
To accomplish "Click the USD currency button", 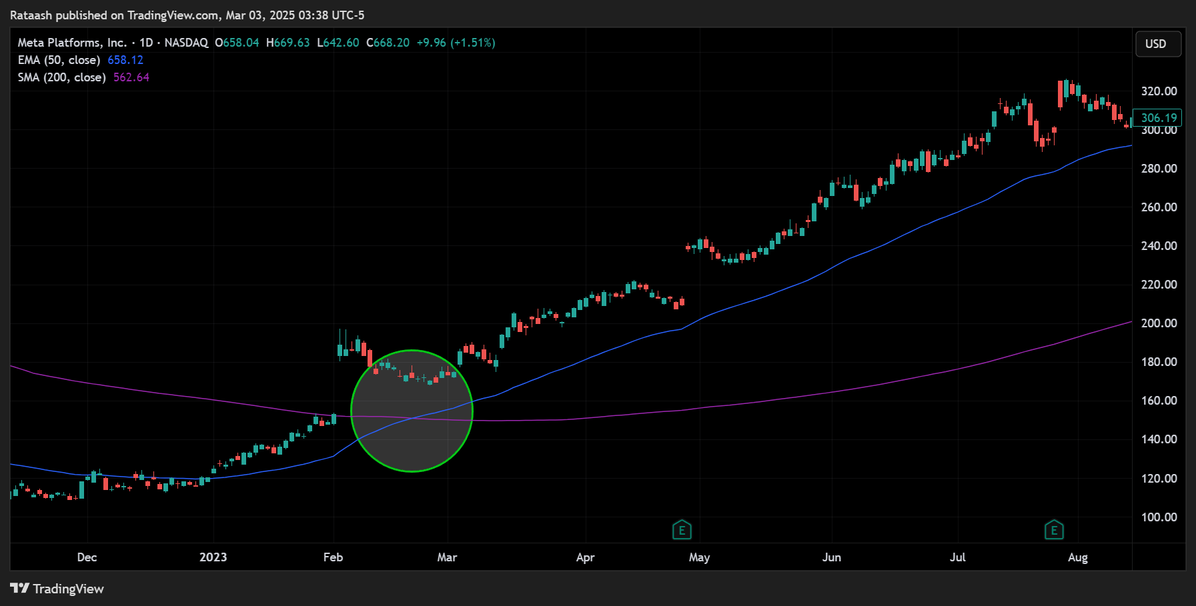I will pyautogui.click(x=1158, y=44).
